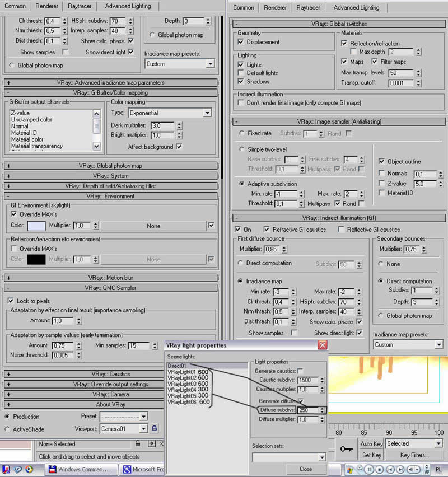448x477 pixels.
Task: Lock the viewport with the padlock icon beside Camera01
Action: (155, 429)
